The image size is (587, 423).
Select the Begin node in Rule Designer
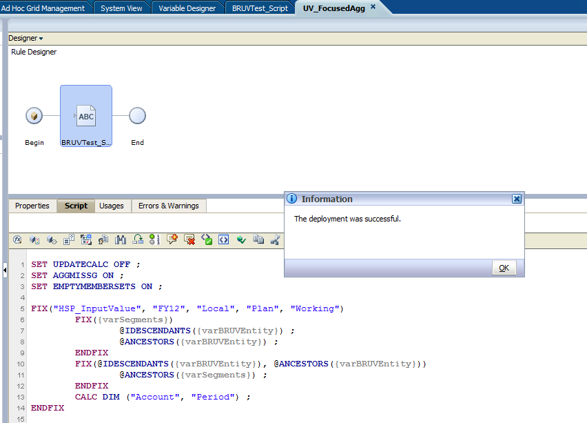coord(34,115)
